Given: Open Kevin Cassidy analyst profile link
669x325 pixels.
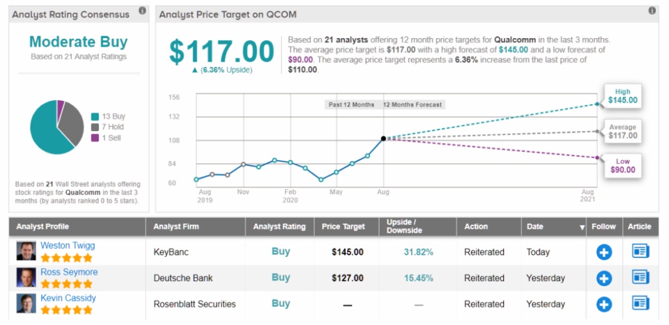Looking at the screenshot, I should tap(68, 298).
